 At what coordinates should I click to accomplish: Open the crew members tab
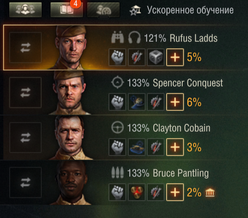point(25,10)
